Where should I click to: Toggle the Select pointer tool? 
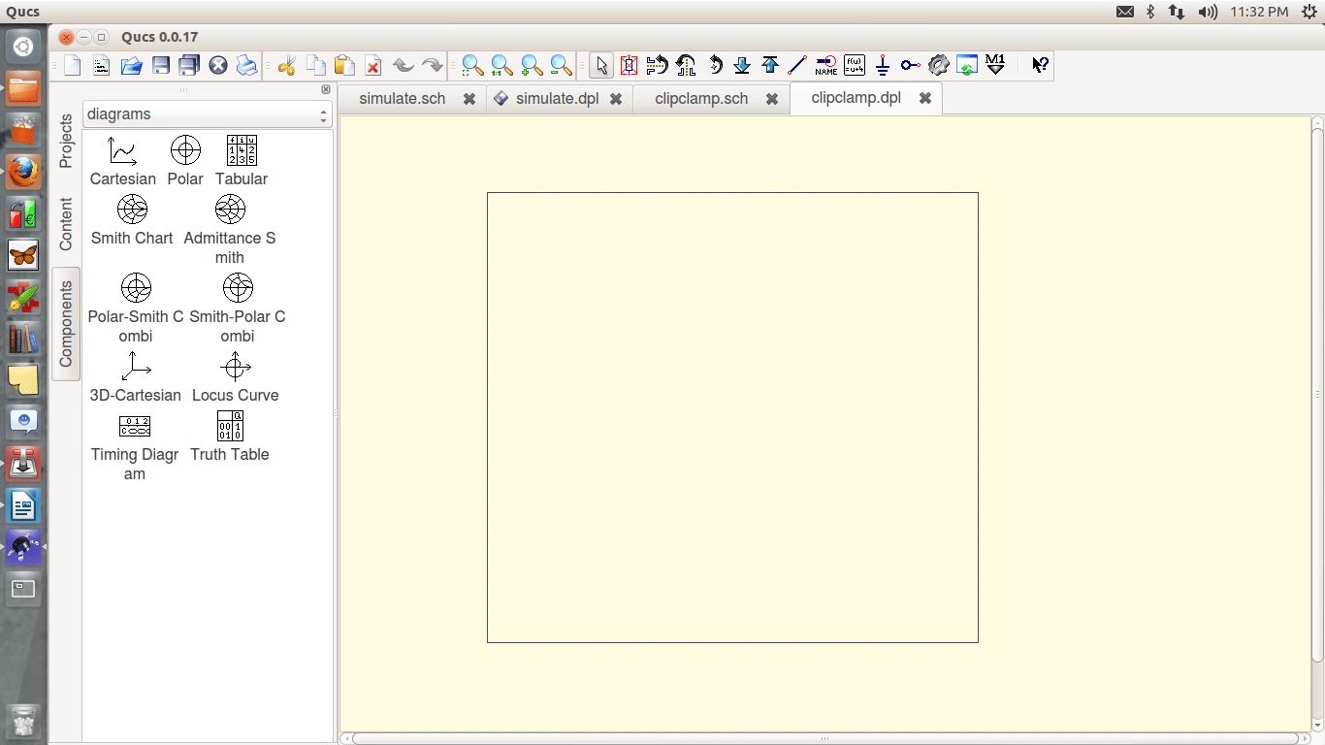(x=601, y=66)
